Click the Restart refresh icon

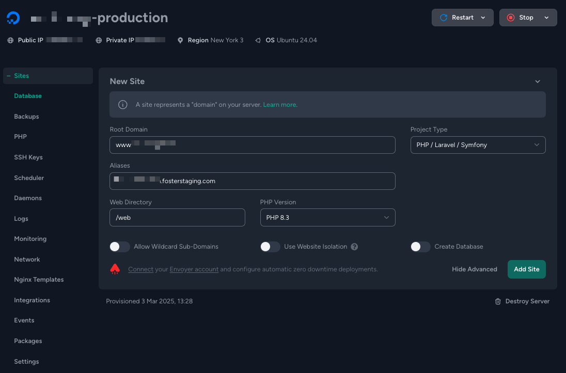[x=444, y=18]
